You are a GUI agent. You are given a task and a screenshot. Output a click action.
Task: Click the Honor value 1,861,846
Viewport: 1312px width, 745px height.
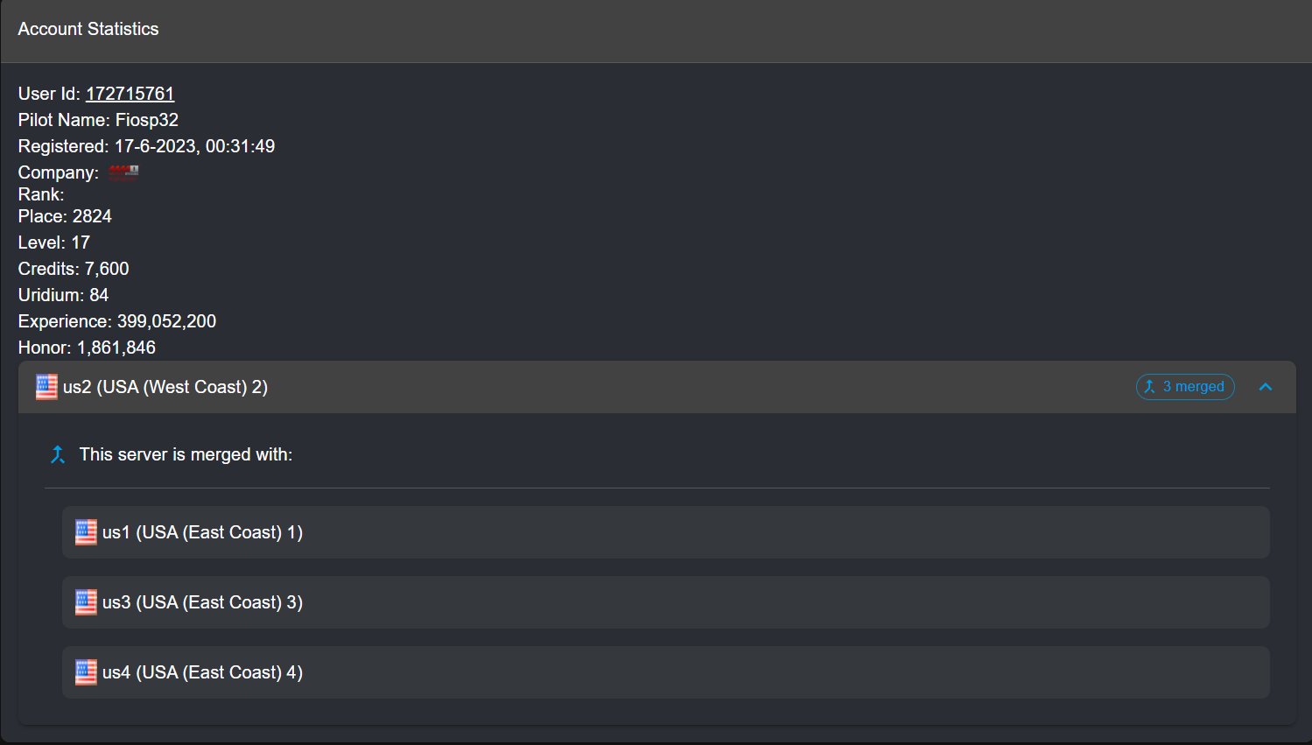[116, 348]
